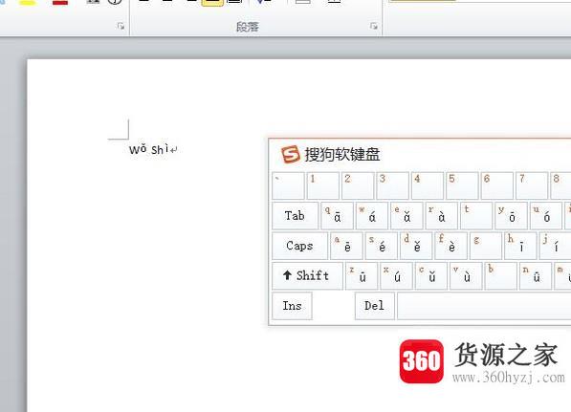The width and height of the screenshot is (571, 412).
Task: Insert ī using the h key
Action: coord(520,246)
